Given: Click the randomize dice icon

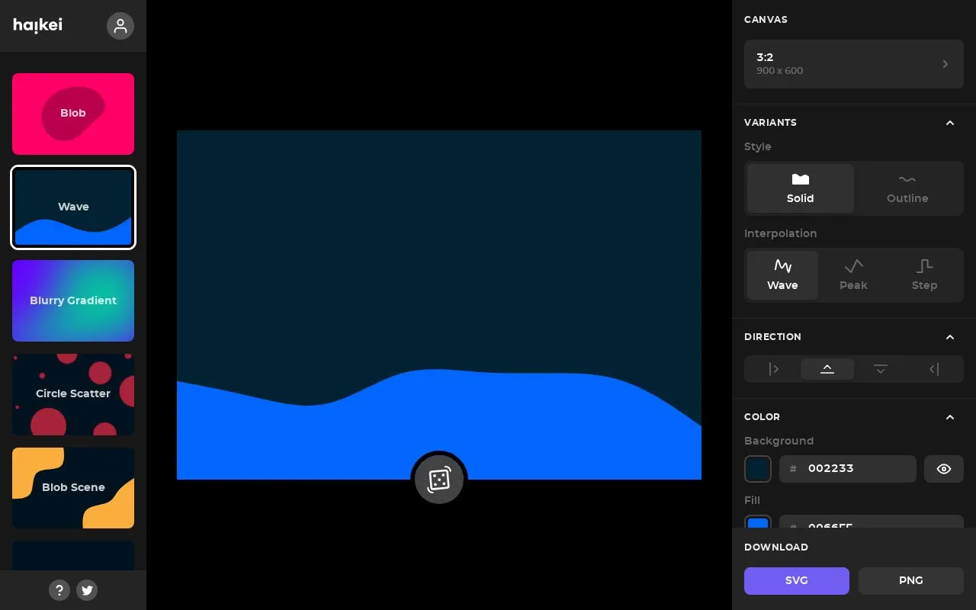Looking at the screenshot, I should (439, 480).
